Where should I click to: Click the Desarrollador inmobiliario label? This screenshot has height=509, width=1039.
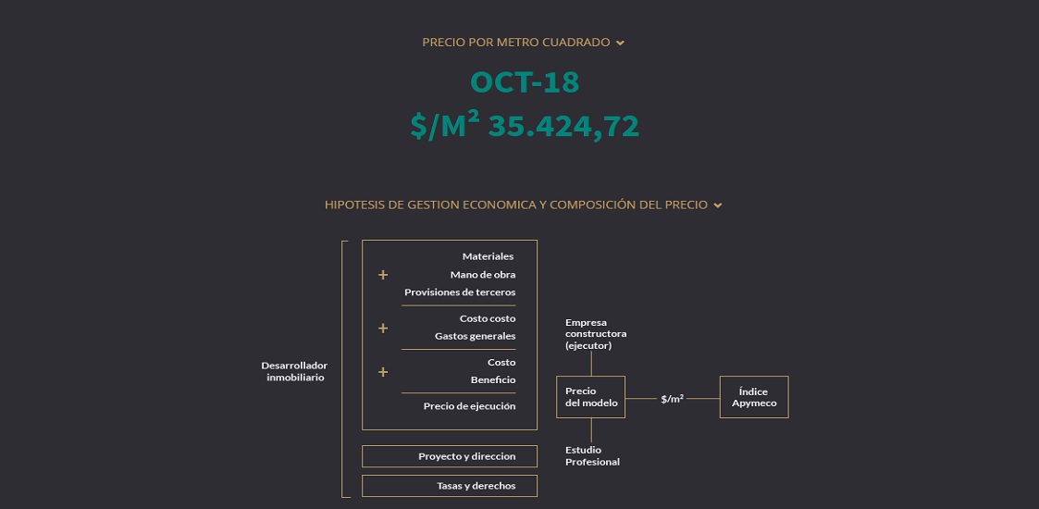(x=294, y=371)
